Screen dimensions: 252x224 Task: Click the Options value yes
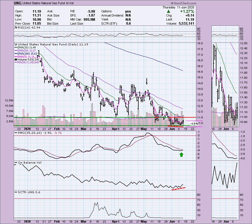[128, 11]
